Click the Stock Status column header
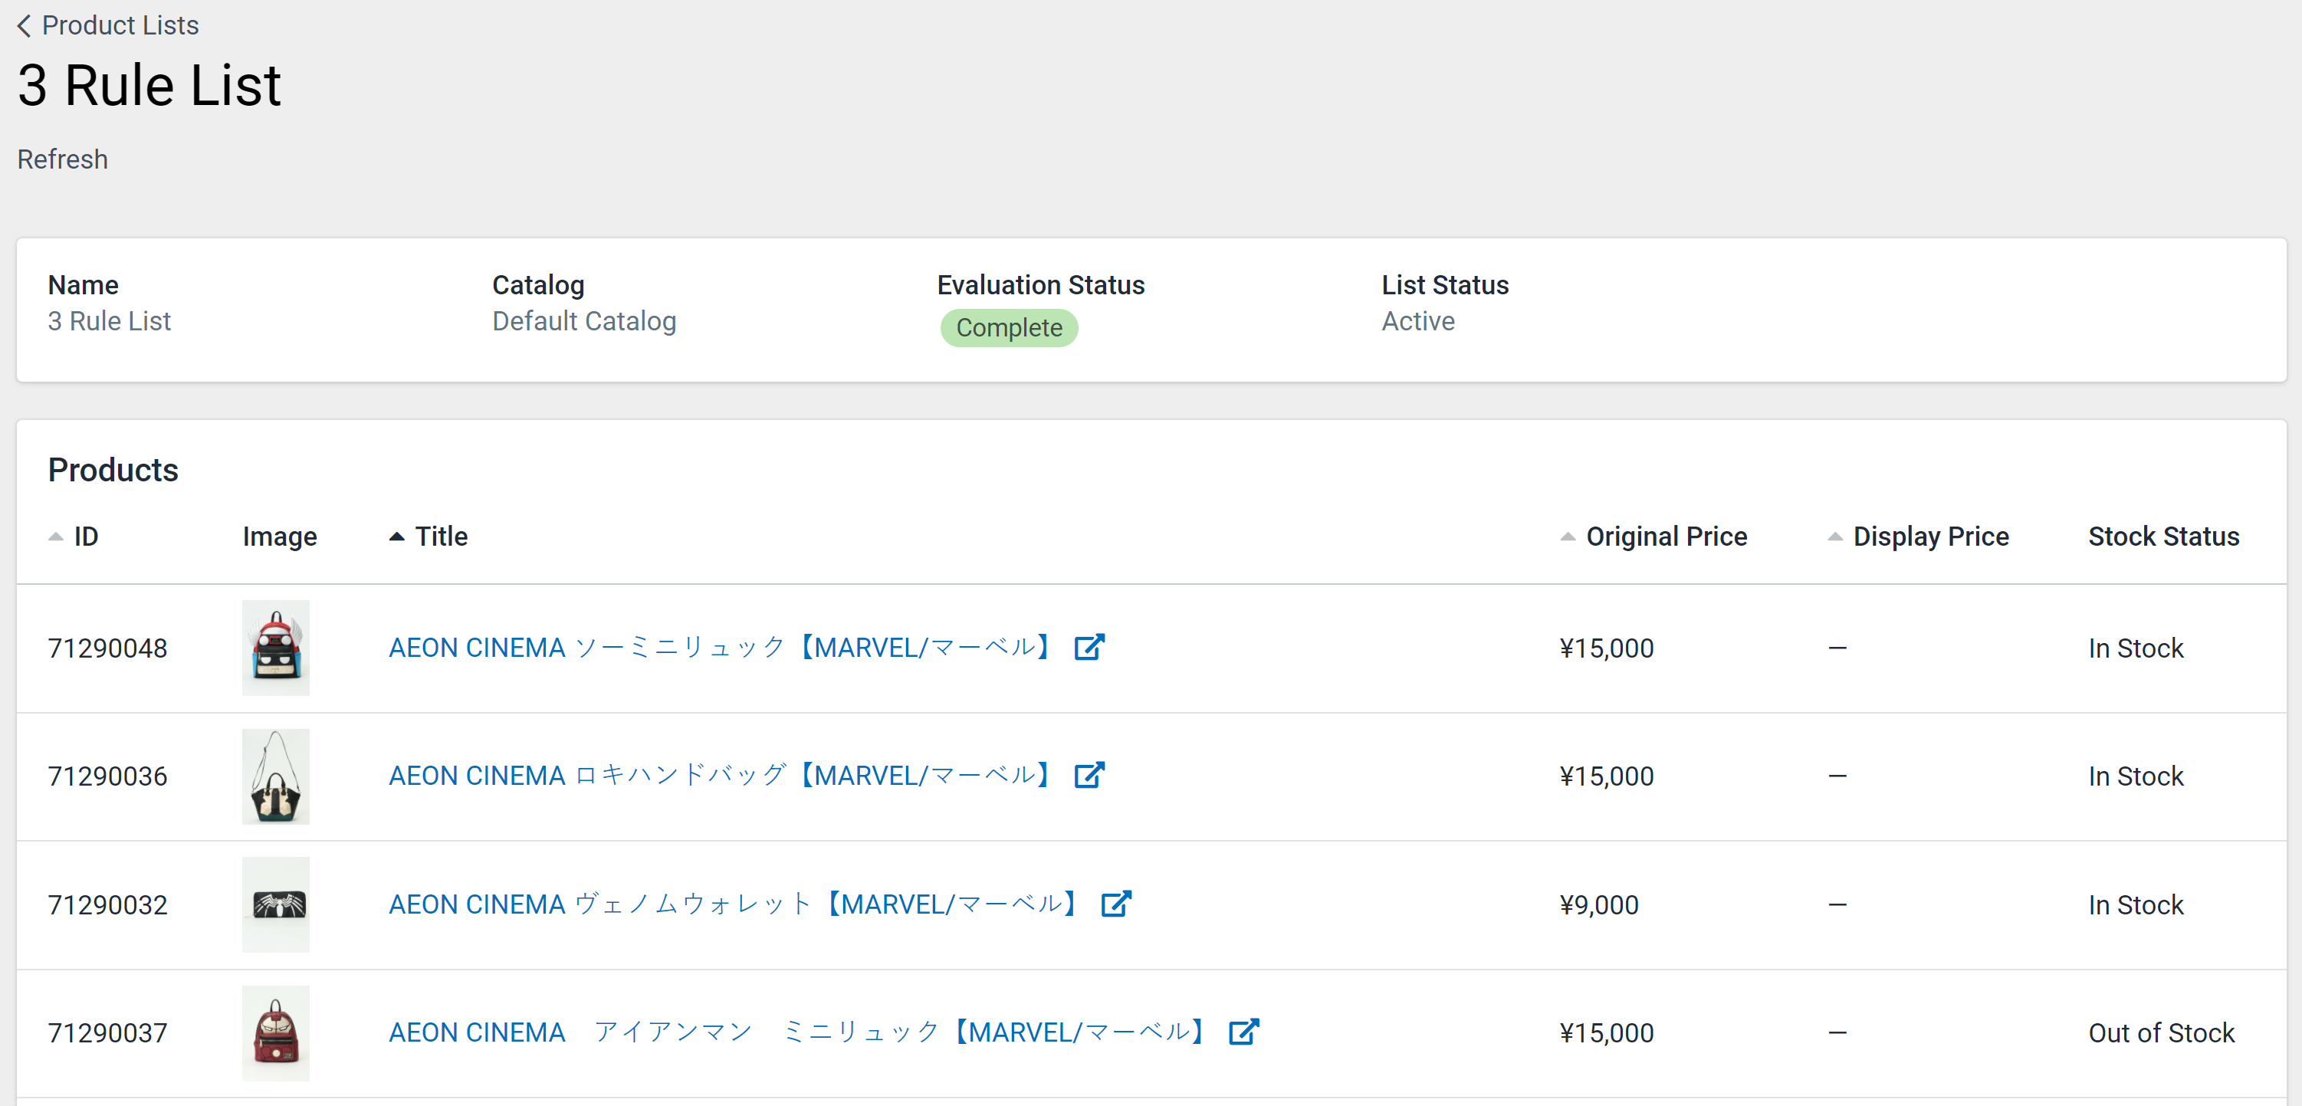This screenshot has height=1106, width=2302. tap(2163, 537)
